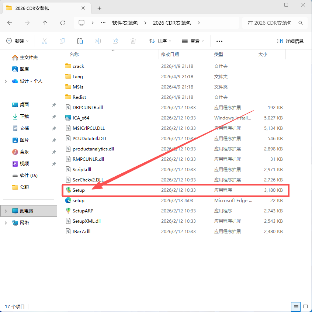
Task: Click the Back navigation arrow
Action: [9, 23]
